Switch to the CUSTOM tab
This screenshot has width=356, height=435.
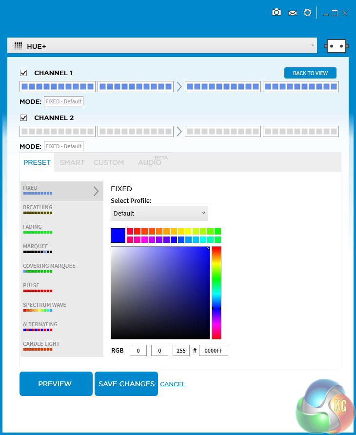click(x=109, y=162)
